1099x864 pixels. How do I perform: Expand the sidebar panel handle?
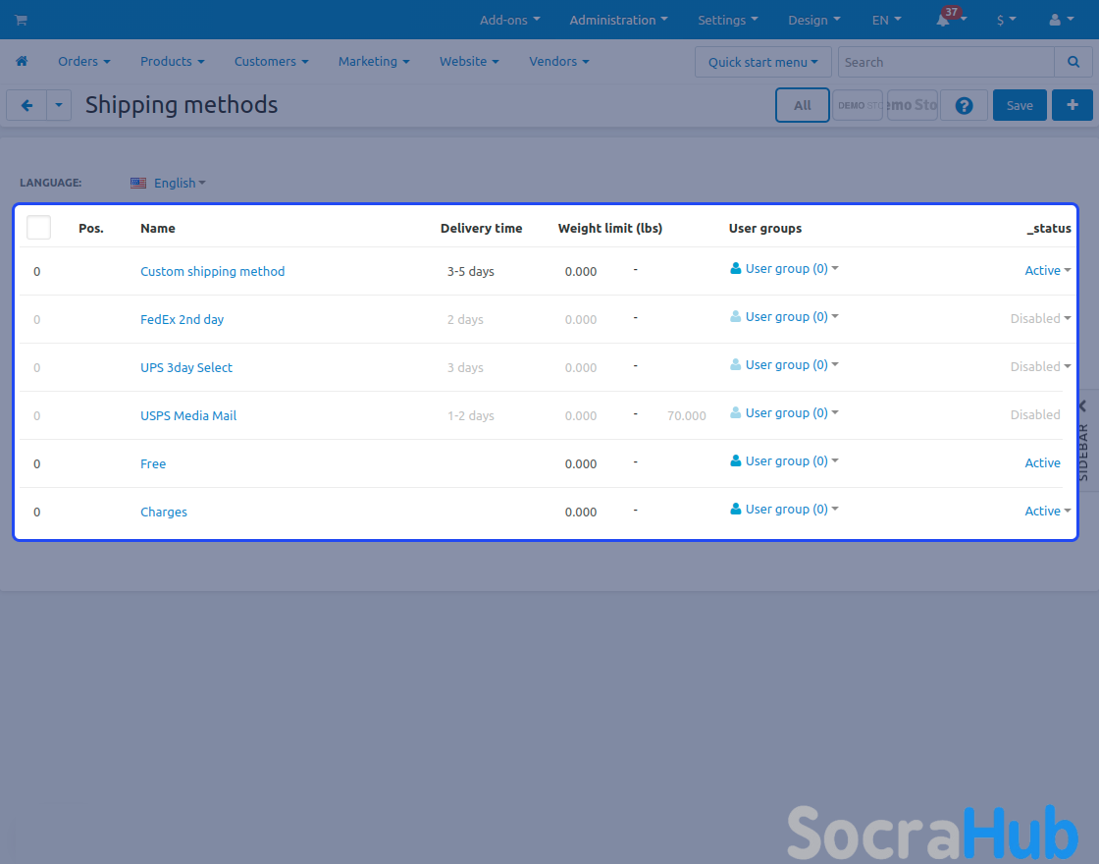click(1083, 437)
